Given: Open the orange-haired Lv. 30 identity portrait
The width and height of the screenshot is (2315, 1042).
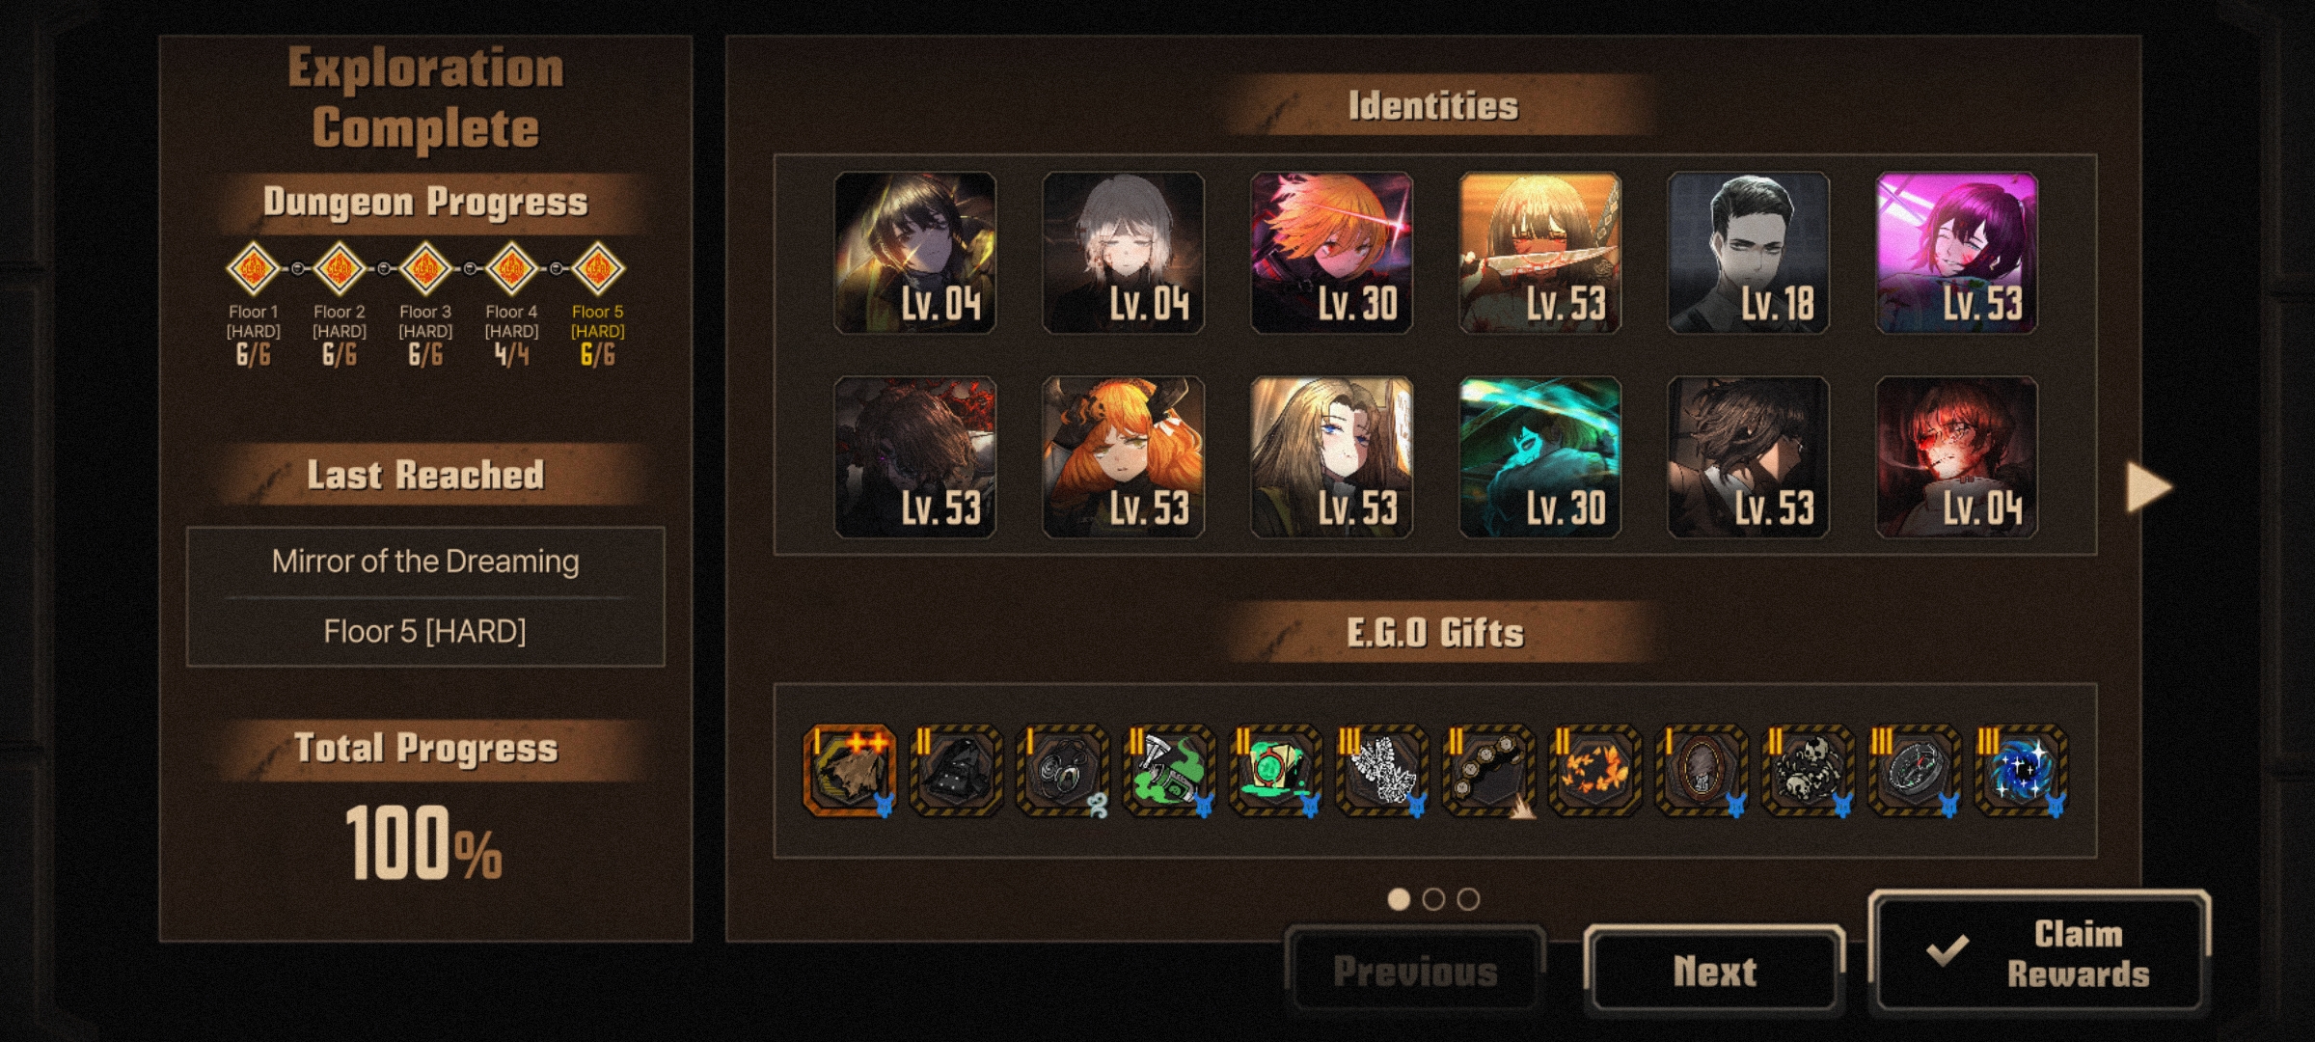Looking at the screenshot, I should (1331, 253).
